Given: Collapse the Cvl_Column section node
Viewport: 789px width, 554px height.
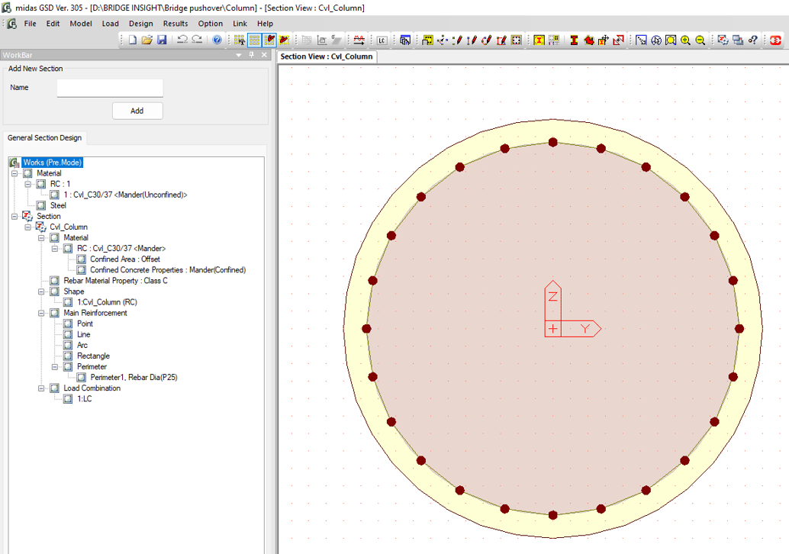Looking at the screenshot, I should click(29, 227).
